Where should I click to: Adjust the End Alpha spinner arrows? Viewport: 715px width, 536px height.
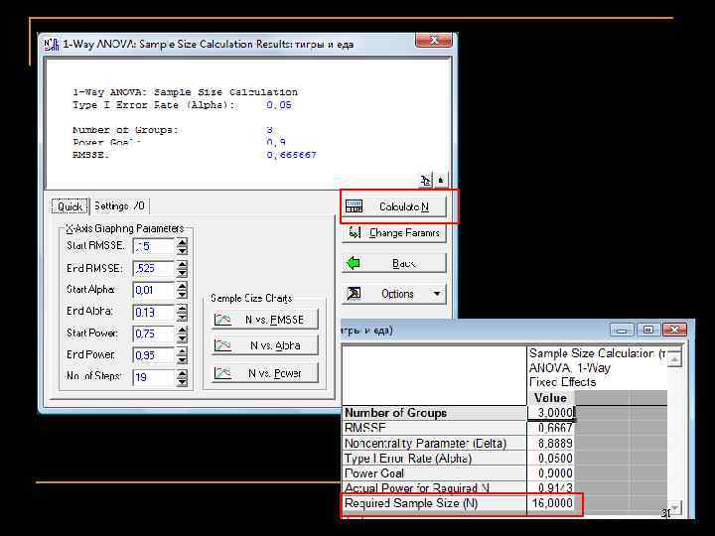(182, 313)
